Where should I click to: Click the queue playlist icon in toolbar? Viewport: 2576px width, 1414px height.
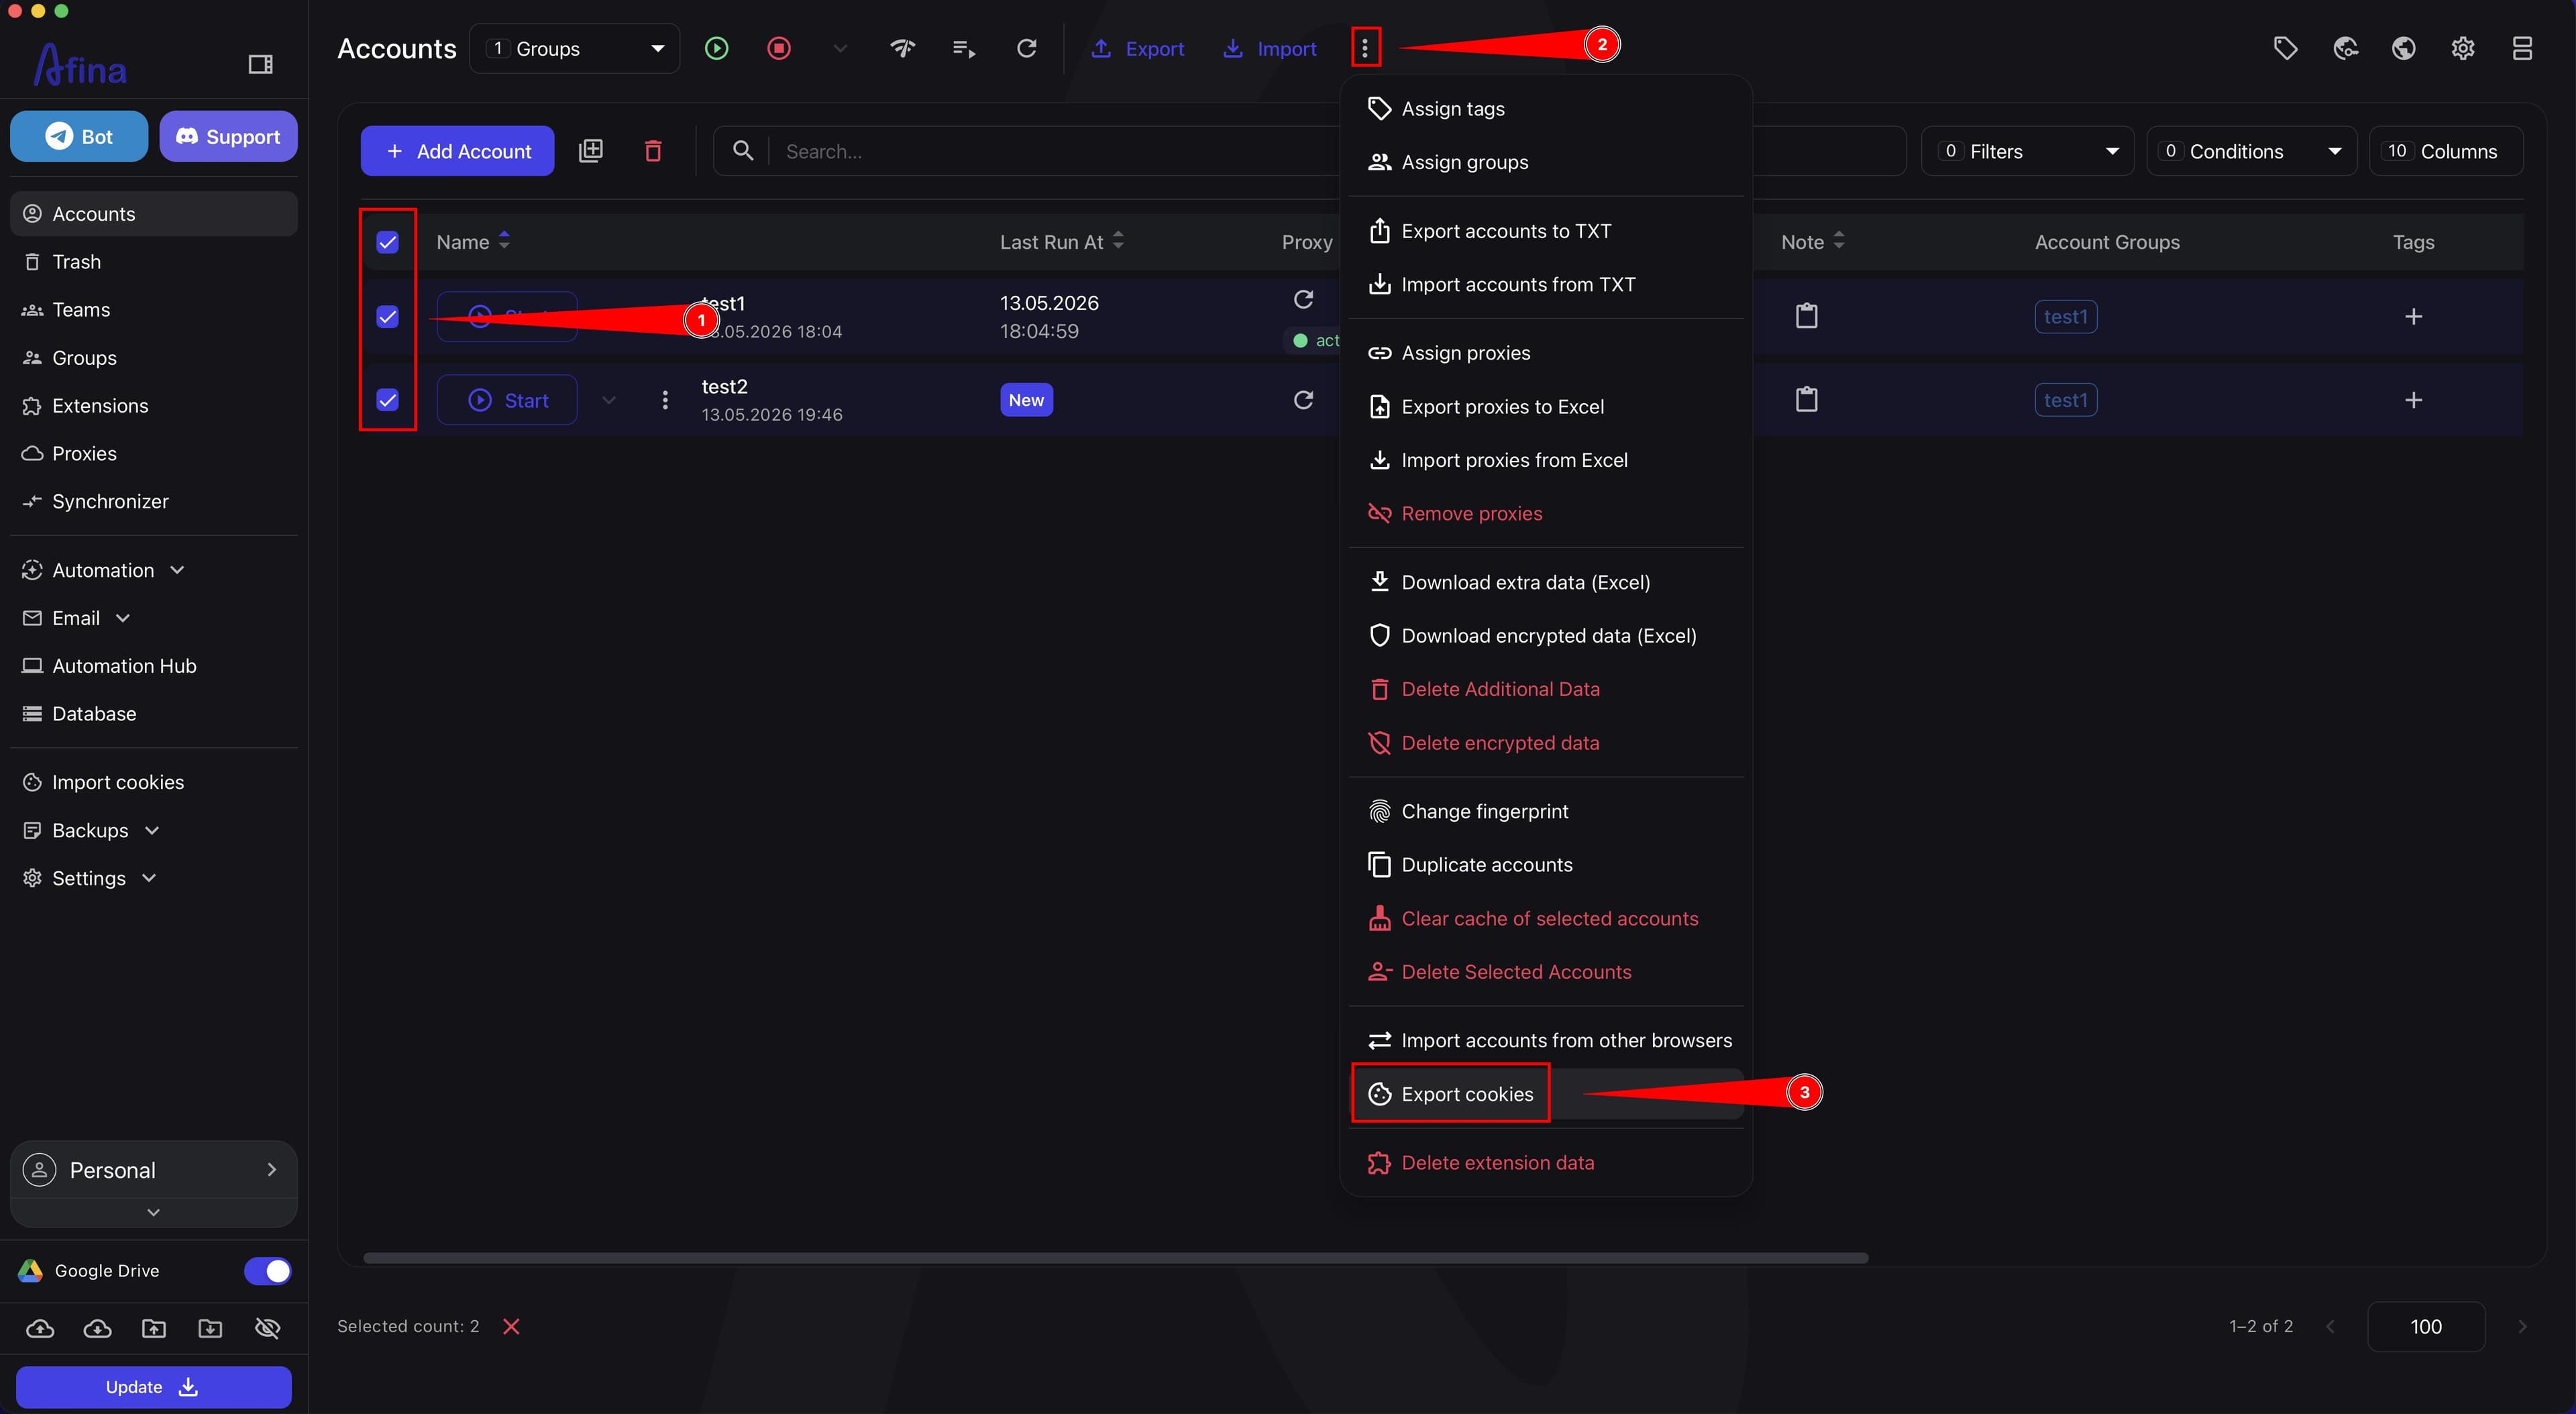click(964, 48)
